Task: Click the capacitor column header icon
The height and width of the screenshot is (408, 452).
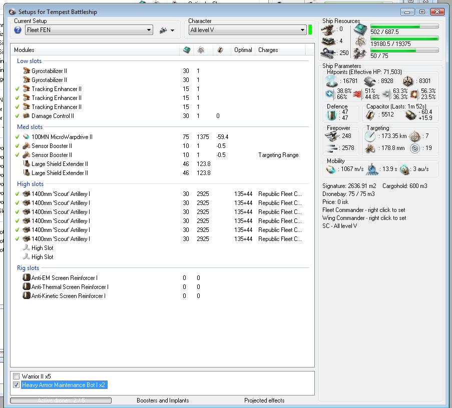Action: coord(220,50)
